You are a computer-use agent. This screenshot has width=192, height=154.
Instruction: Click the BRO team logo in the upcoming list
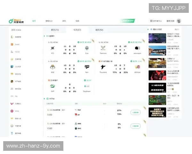(76, 124)
